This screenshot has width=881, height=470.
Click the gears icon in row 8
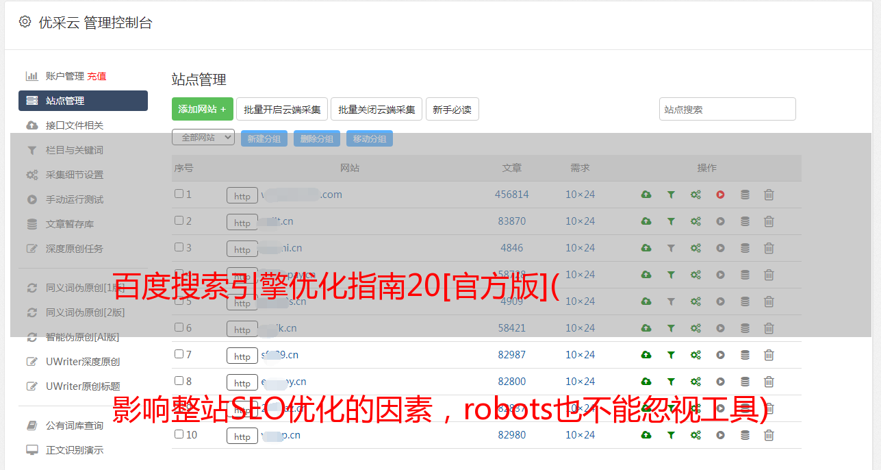[x=695, y=382]
